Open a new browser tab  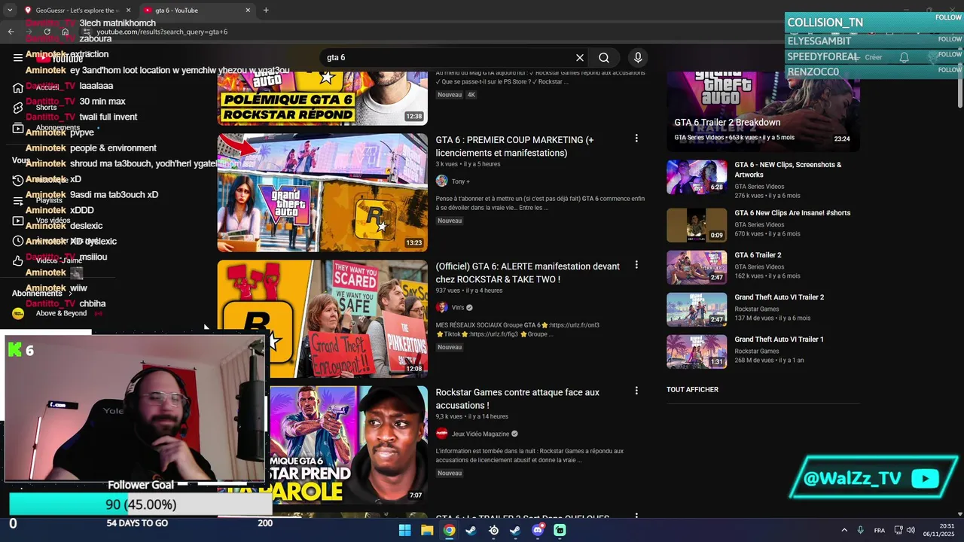266,11
